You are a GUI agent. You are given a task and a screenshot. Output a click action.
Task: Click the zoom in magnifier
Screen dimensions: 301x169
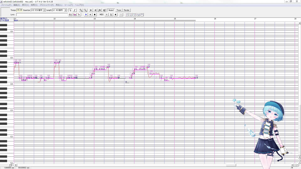[x=81, y=10]
